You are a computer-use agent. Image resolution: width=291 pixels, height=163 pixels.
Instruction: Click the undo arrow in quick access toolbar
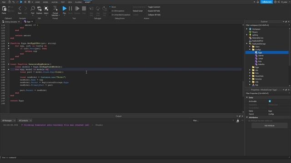[13, 2]
